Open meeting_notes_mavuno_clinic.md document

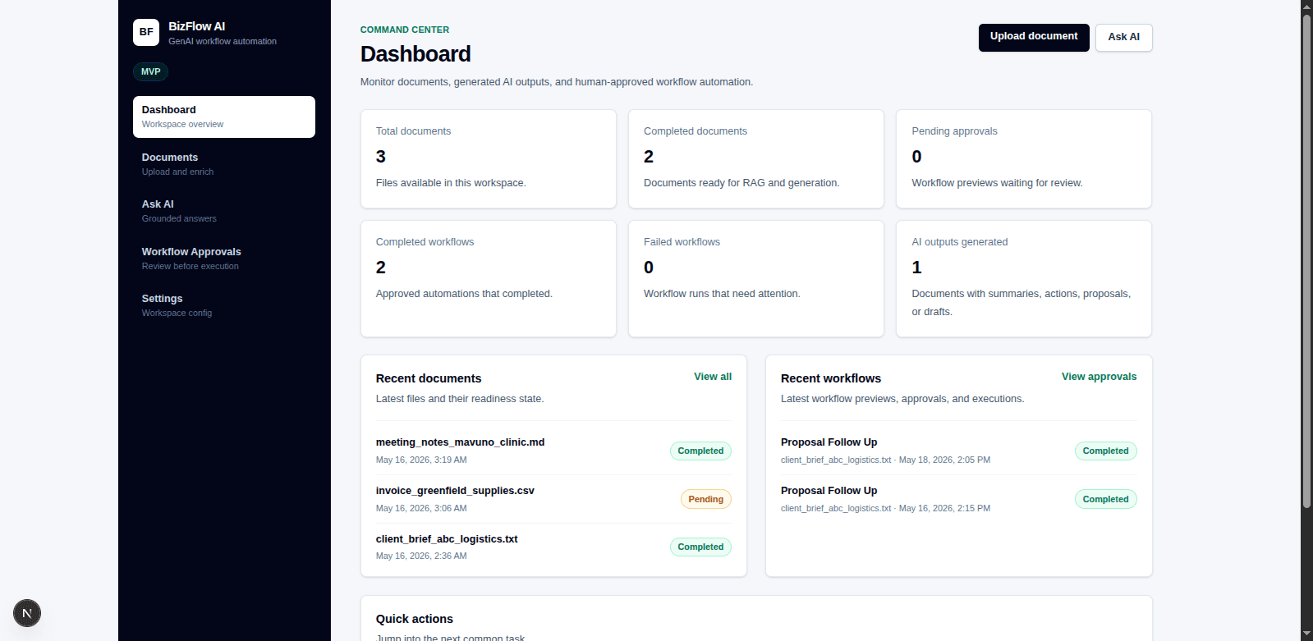[x=460, y=442]
